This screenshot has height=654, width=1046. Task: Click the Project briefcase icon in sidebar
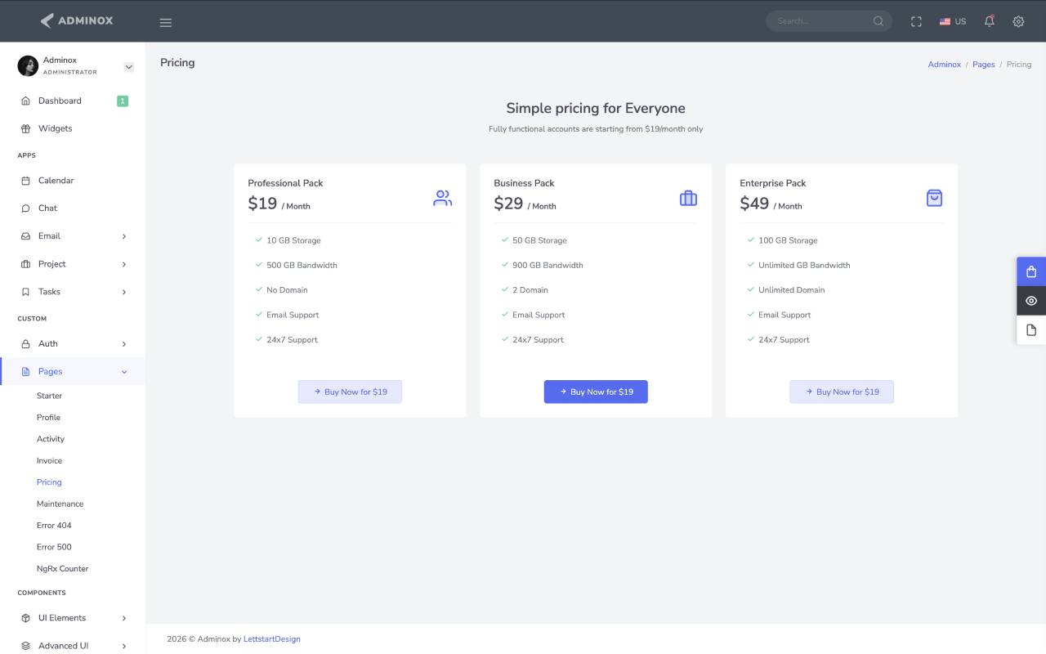(x=25, y=264)
